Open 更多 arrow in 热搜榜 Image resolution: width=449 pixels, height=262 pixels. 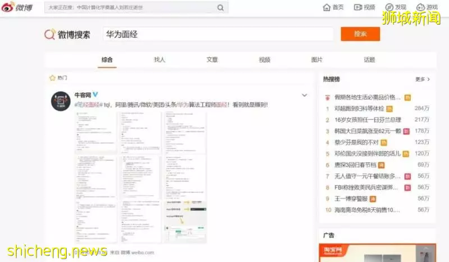point(428,79)
